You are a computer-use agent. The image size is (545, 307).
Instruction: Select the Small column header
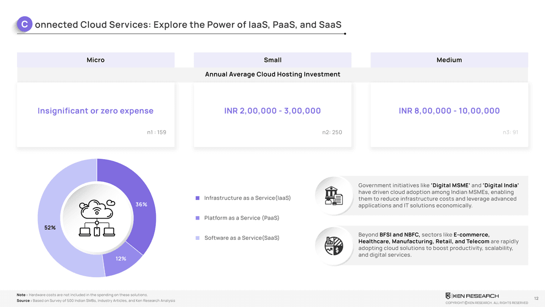272,60
